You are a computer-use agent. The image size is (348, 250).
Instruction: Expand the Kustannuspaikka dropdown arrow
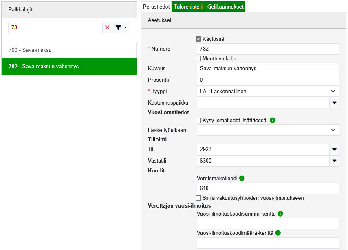tap(334, 103)
